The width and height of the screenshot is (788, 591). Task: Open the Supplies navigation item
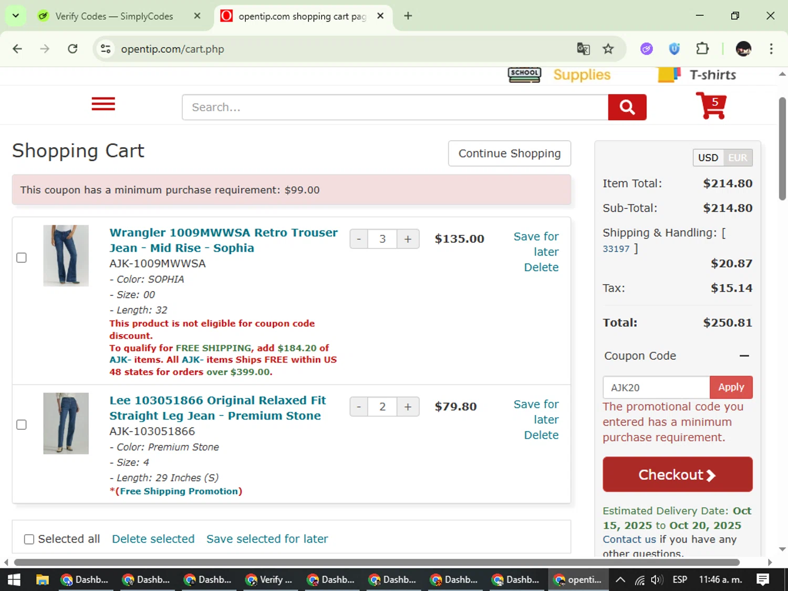coord(582,75)
